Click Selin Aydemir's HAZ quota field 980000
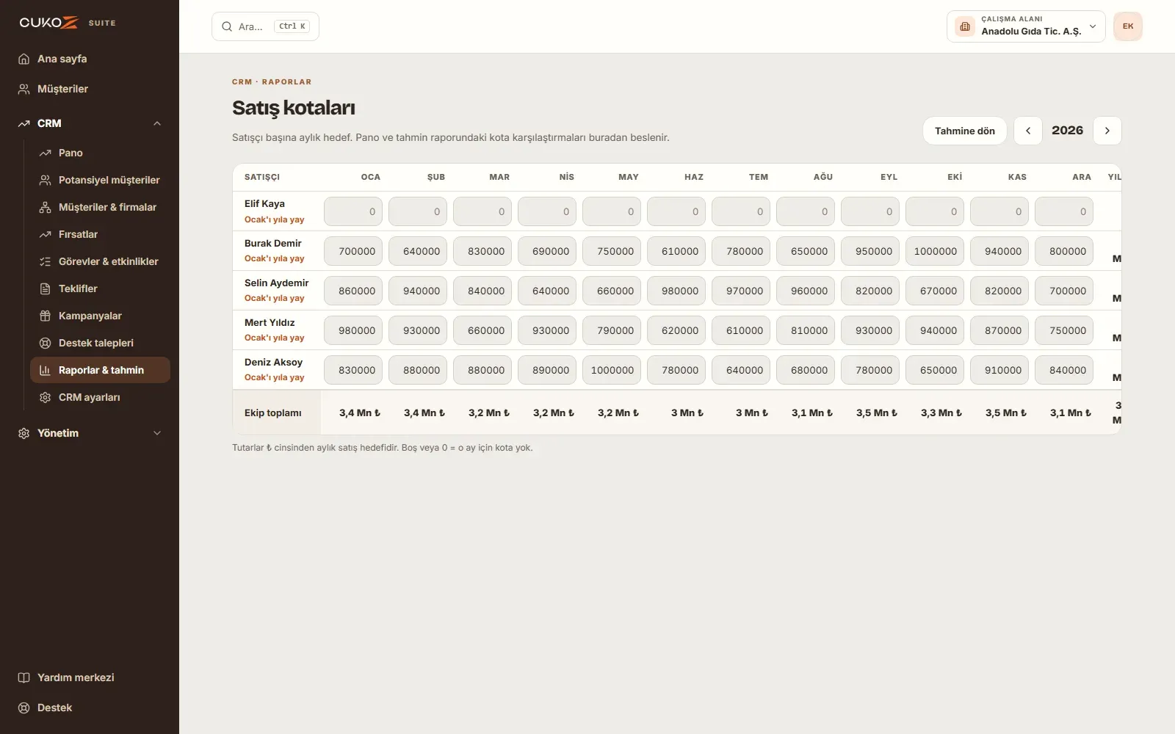 [676, 291]
